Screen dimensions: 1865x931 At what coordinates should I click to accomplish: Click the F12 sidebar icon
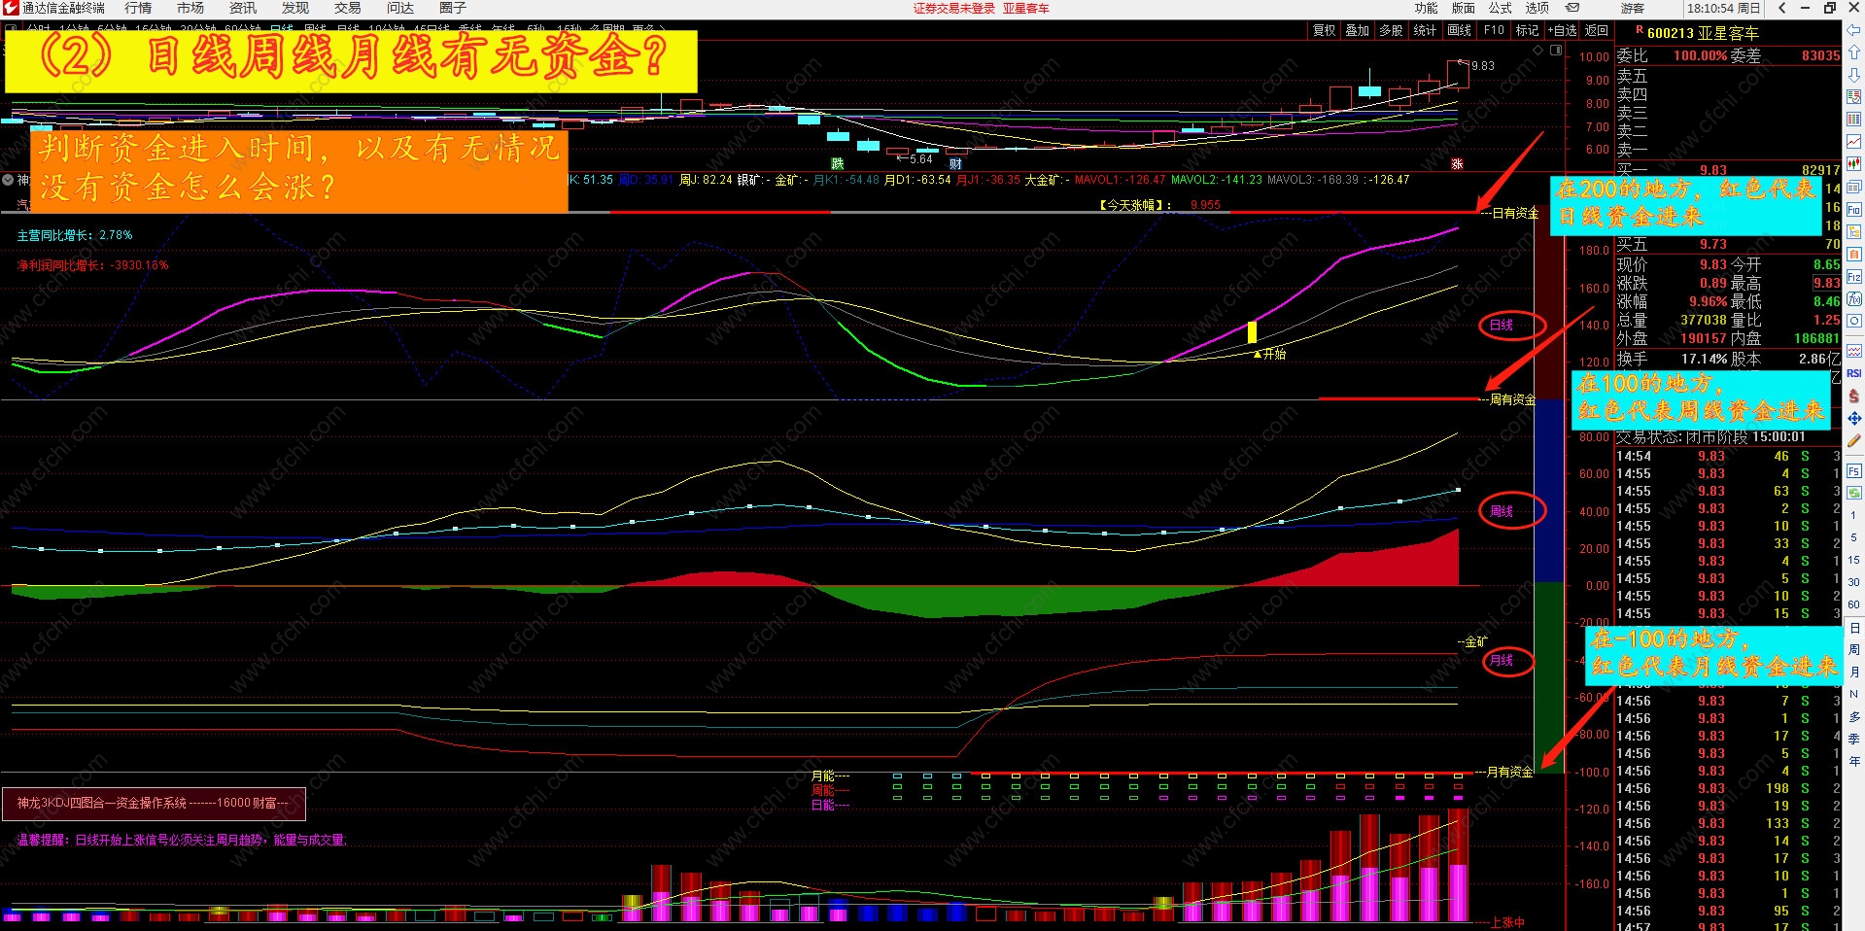pos(1854,277)
